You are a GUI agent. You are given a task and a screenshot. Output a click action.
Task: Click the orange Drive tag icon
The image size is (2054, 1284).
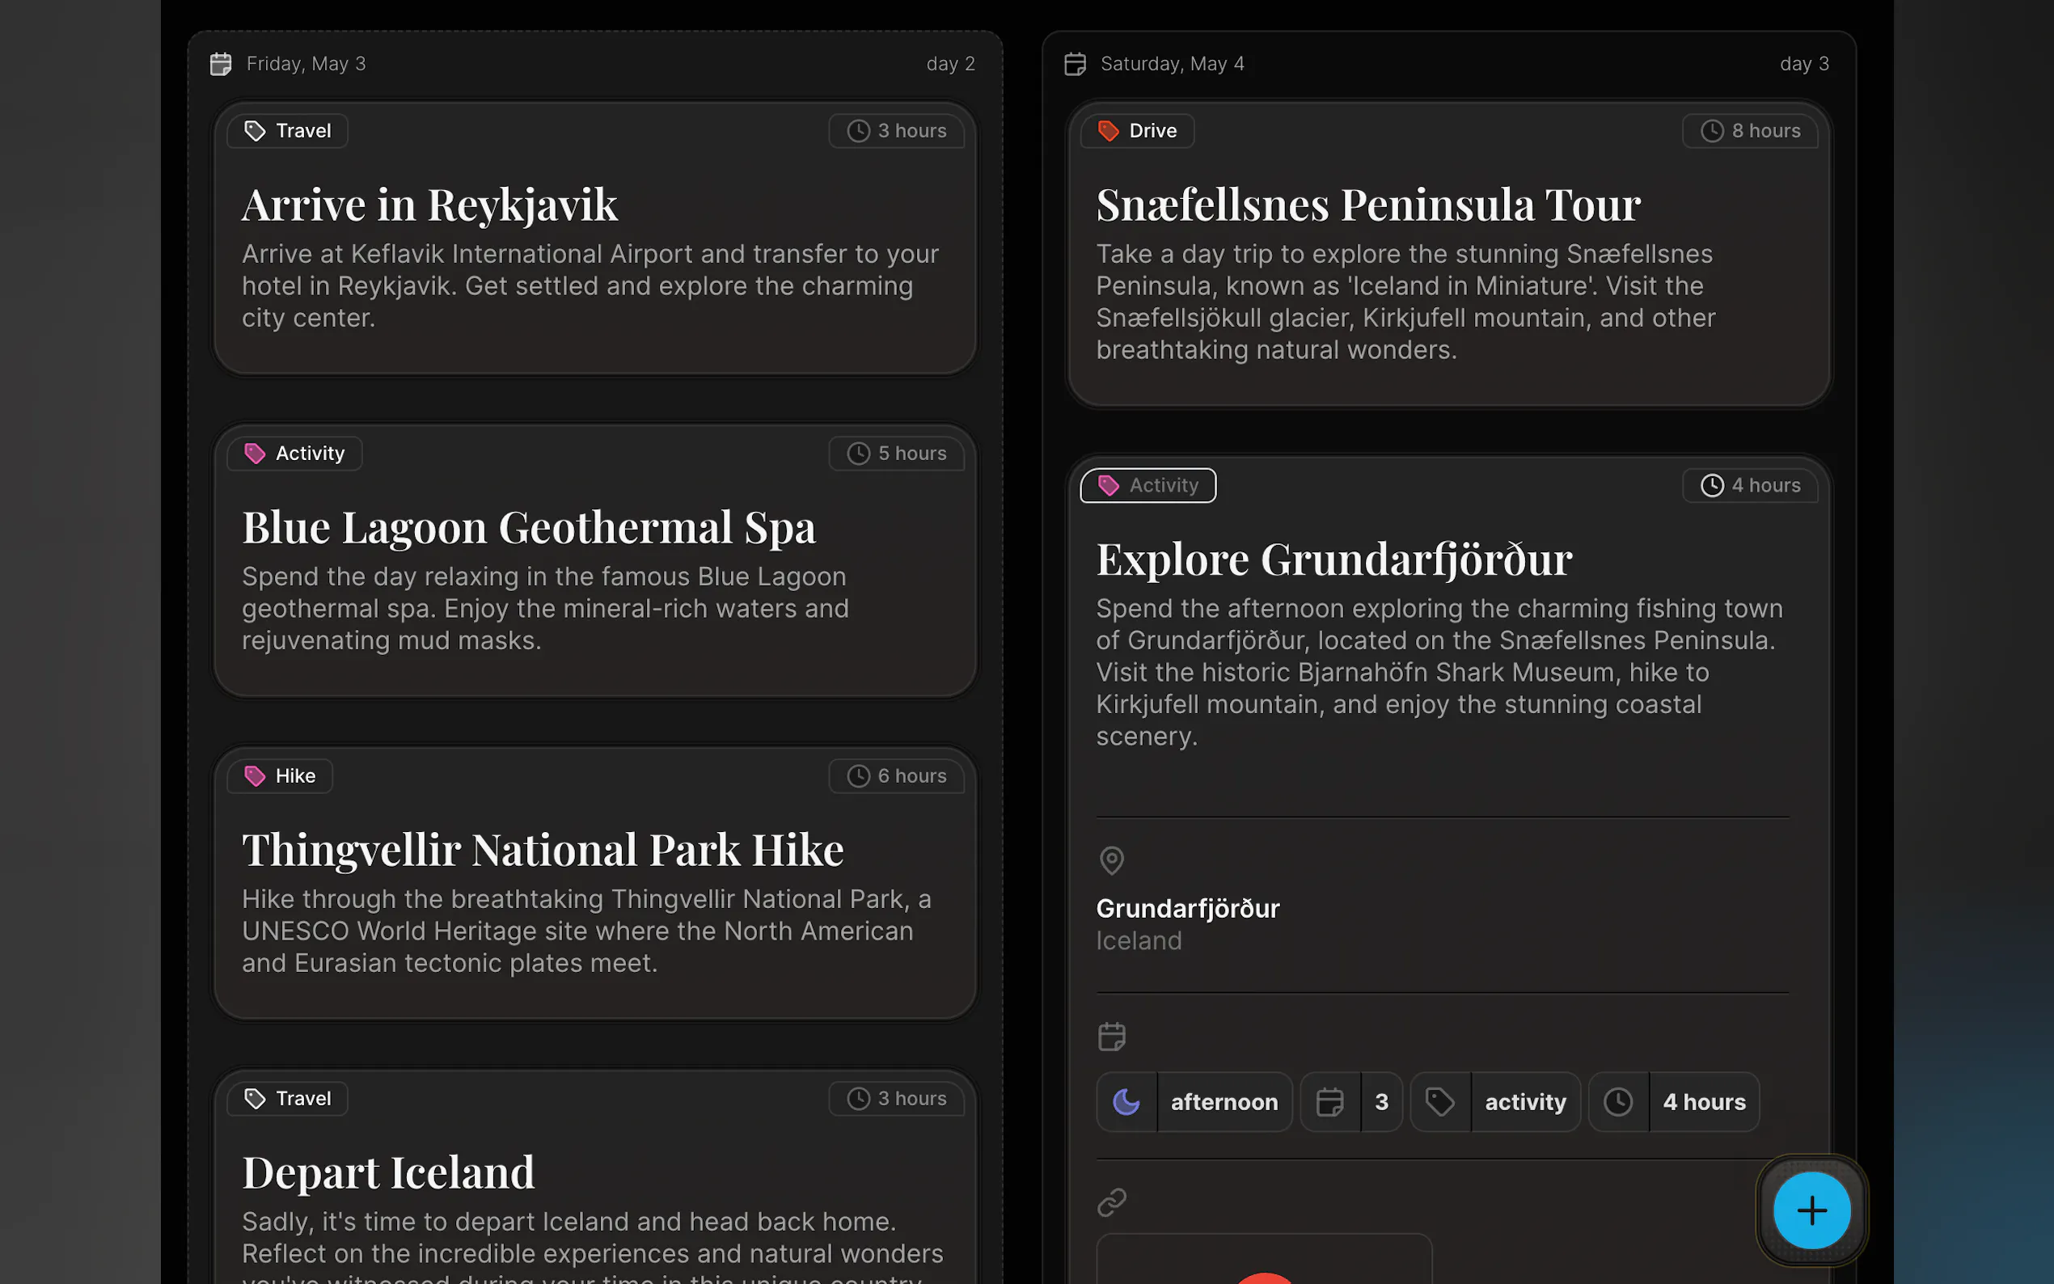point(1108,131)
